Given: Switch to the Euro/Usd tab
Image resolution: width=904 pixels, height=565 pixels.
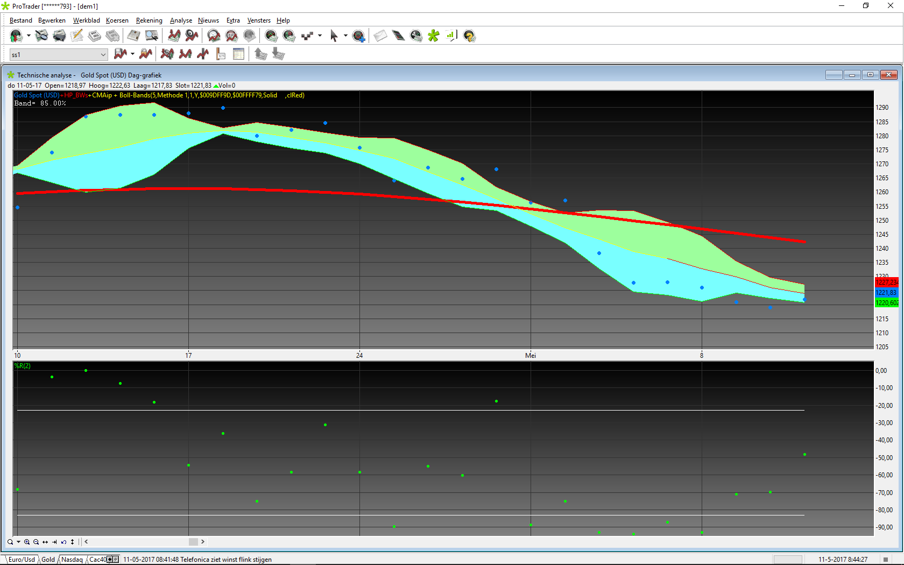Looking at the screenshot, I should (22, 560).
